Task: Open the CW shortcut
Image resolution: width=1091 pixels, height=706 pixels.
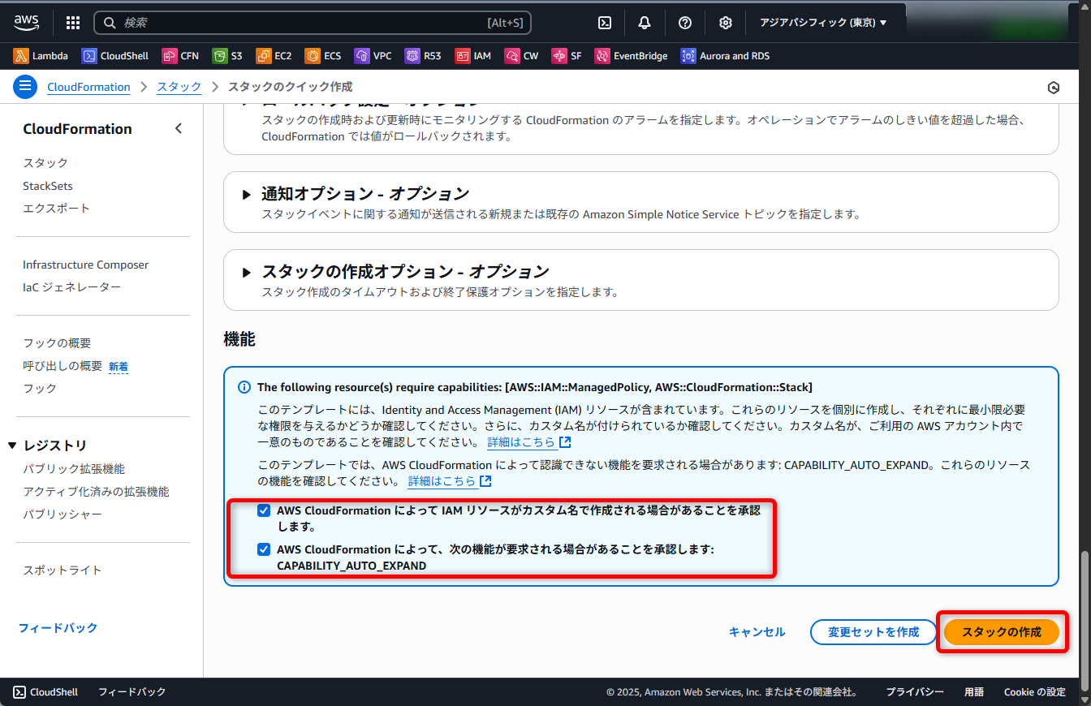Action: [x=521, y=56]
